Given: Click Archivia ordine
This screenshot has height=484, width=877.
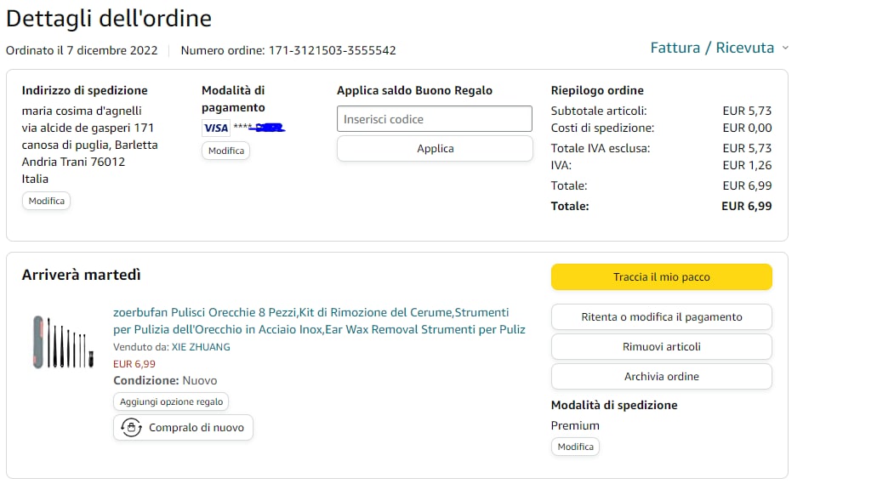Looking at the screenshot, I should [x=661, y=377].
